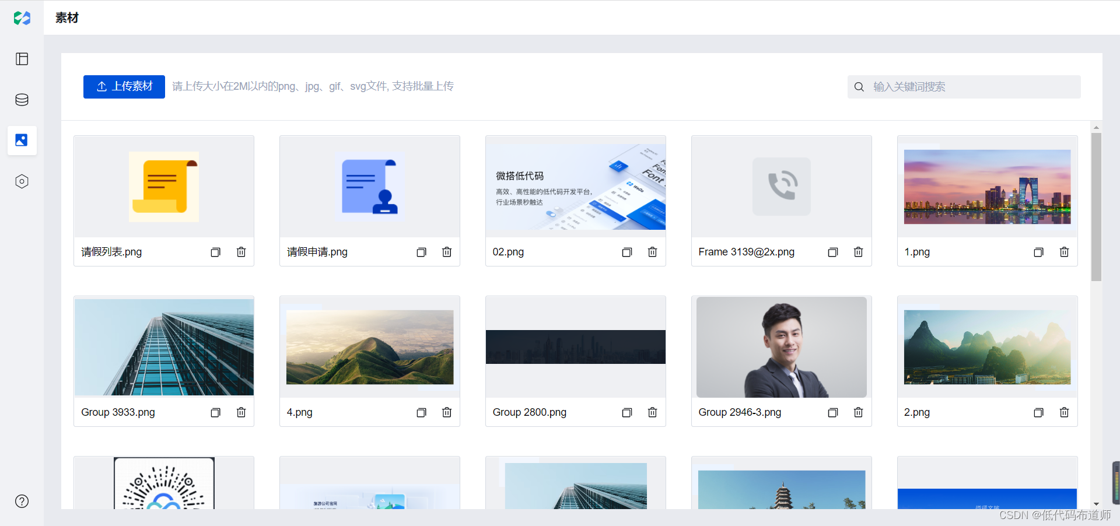This screenshot has height=526, width=1120.
Task: Click the Frame 3139@2x.png file name
Action: pos(746,252)
